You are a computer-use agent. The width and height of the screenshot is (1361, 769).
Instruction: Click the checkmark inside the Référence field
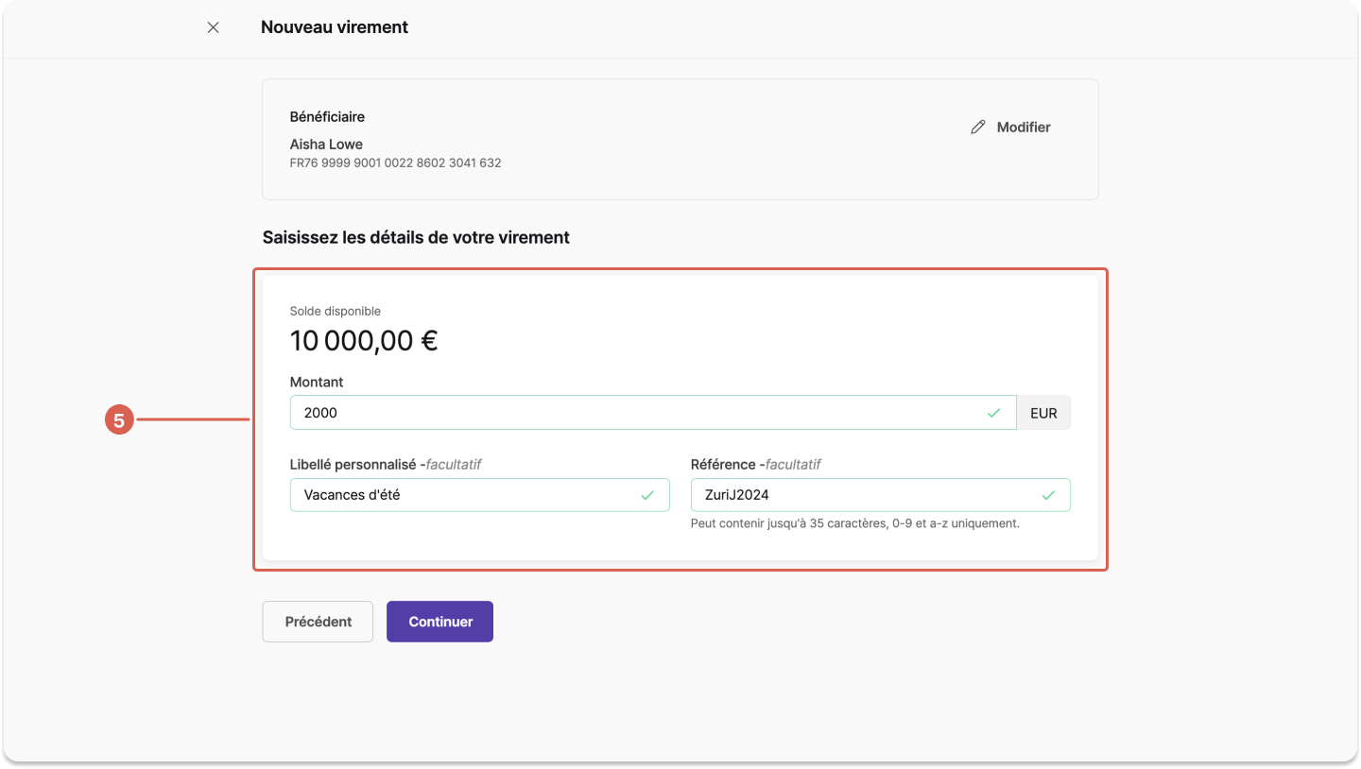point(1048,495)
